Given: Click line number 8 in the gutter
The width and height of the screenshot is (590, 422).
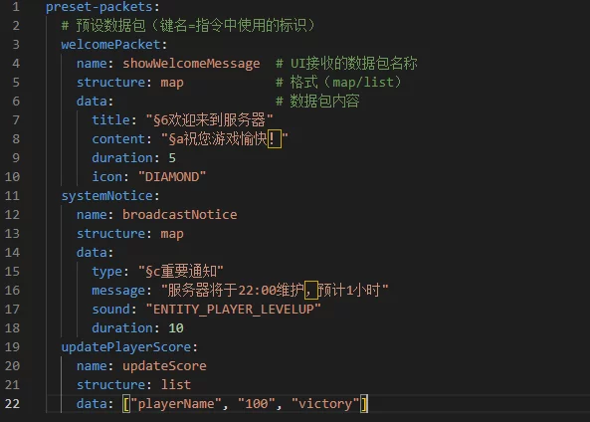Looking at the screenshot, I should point(16,139).
